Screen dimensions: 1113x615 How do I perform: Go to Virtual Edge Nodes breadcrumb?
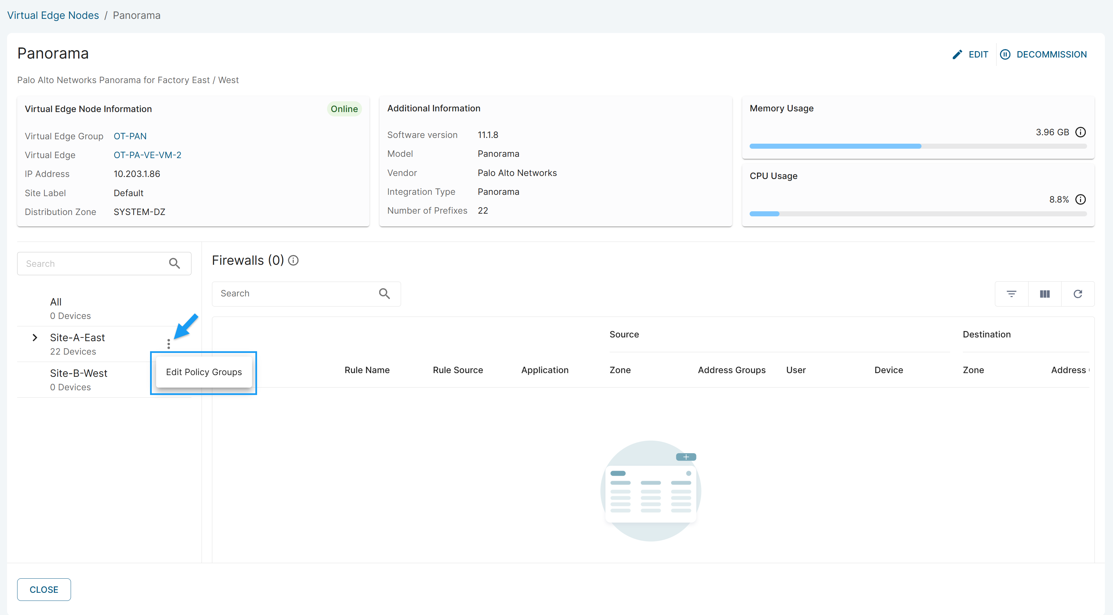pos(53,15)
